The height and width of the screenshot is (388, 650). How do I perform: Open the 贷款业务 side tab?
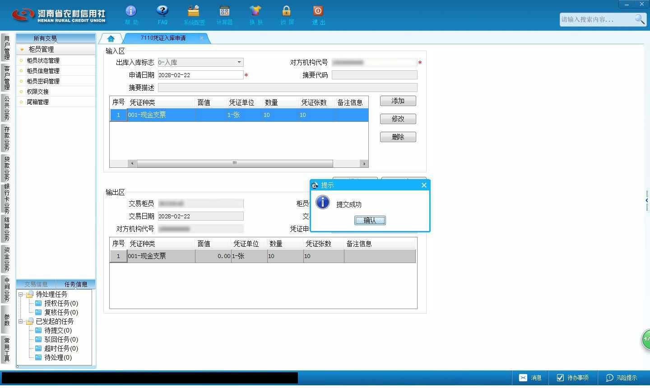pyautogui.click(x=7, y=168)
